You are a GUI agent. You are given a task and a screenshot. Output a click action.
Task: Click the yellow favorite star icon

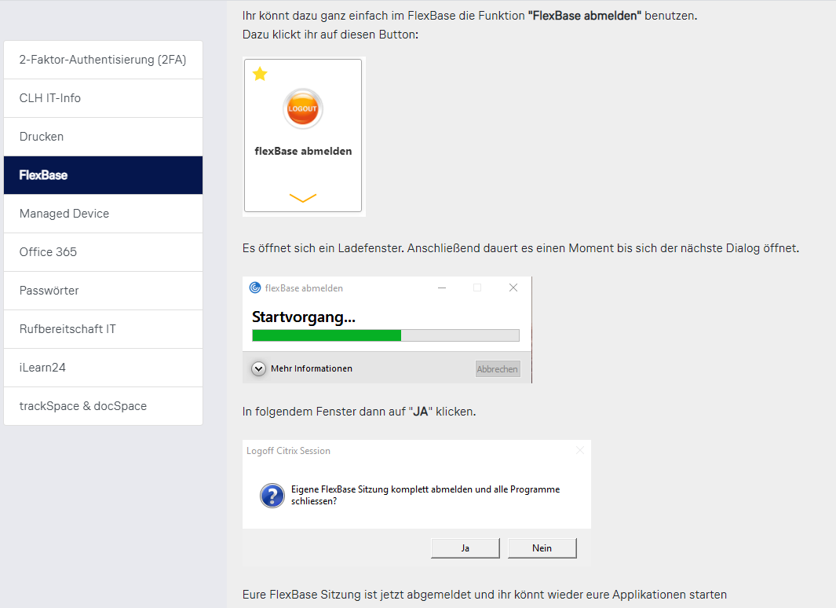pos(260,74)
